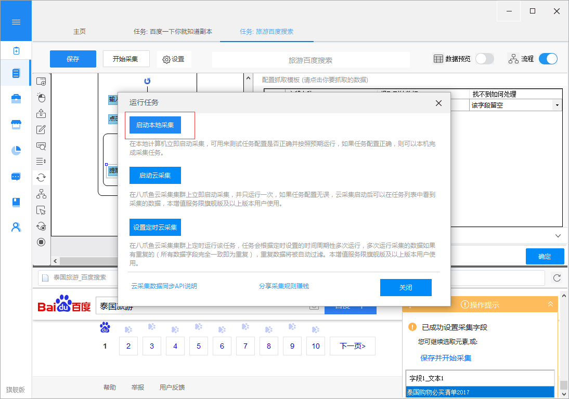Screen dimensions: 569x399
Task: Click the Baidu logo in the embedded page
Action: click(64, 304)
